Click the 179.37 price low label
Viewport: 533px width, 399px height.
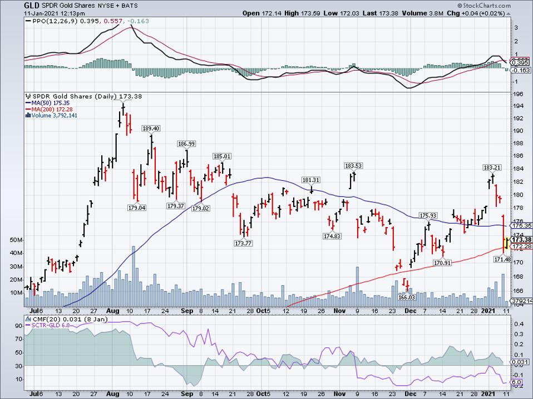(x=176, y=206)
